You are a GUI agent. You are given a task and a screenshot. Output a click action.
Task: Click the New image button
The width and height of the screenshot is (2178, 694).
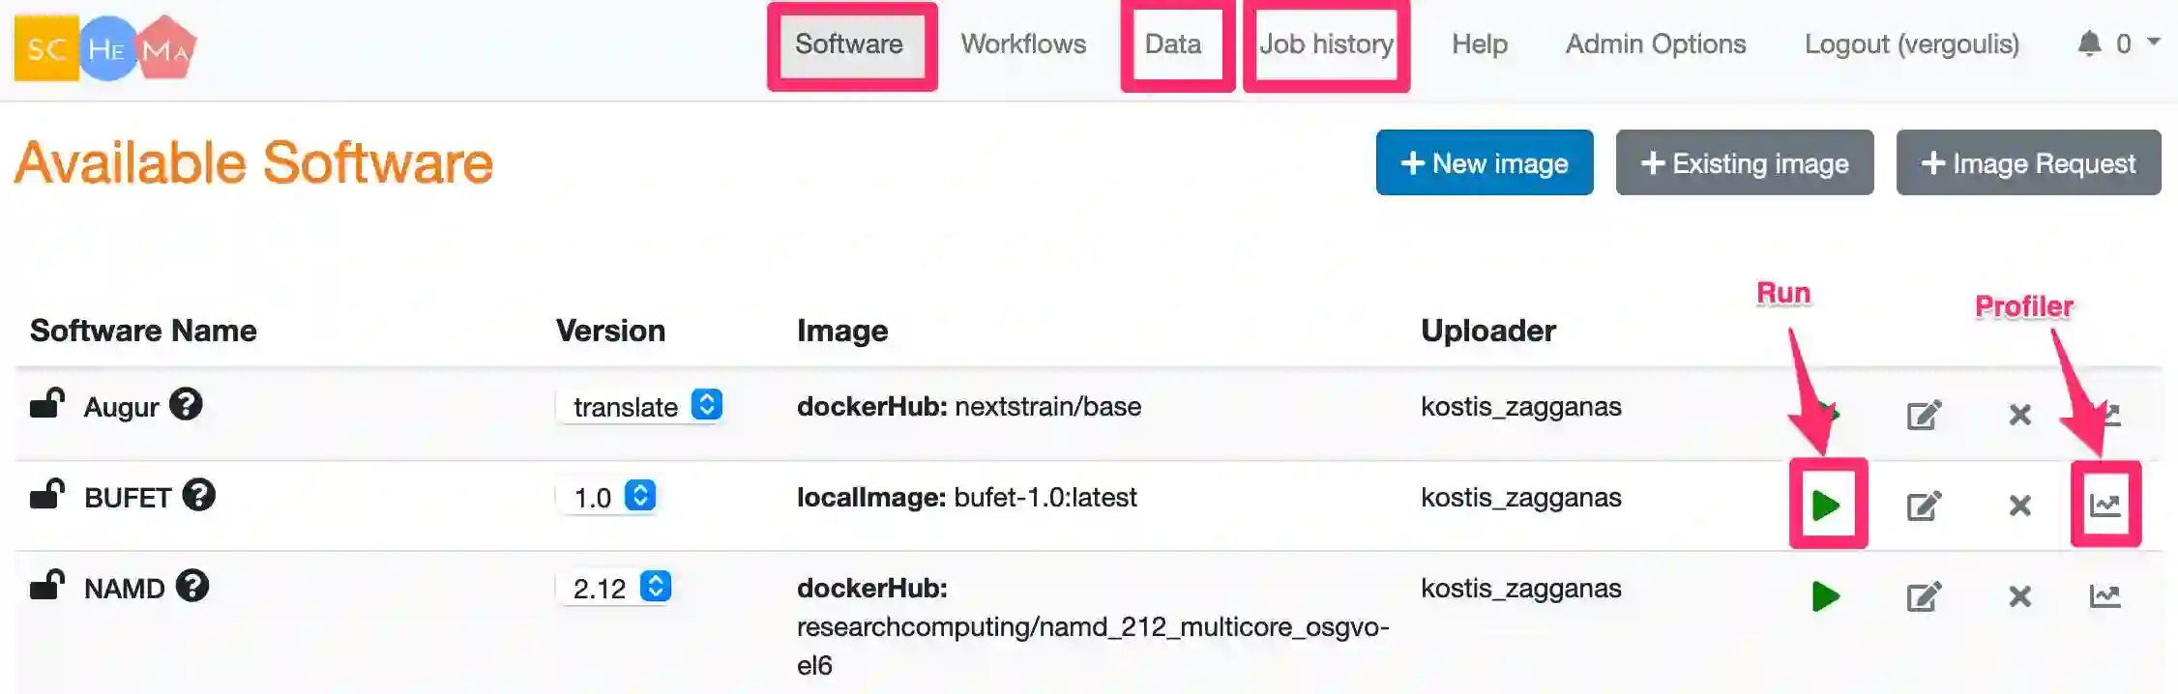coord(1484,162)
